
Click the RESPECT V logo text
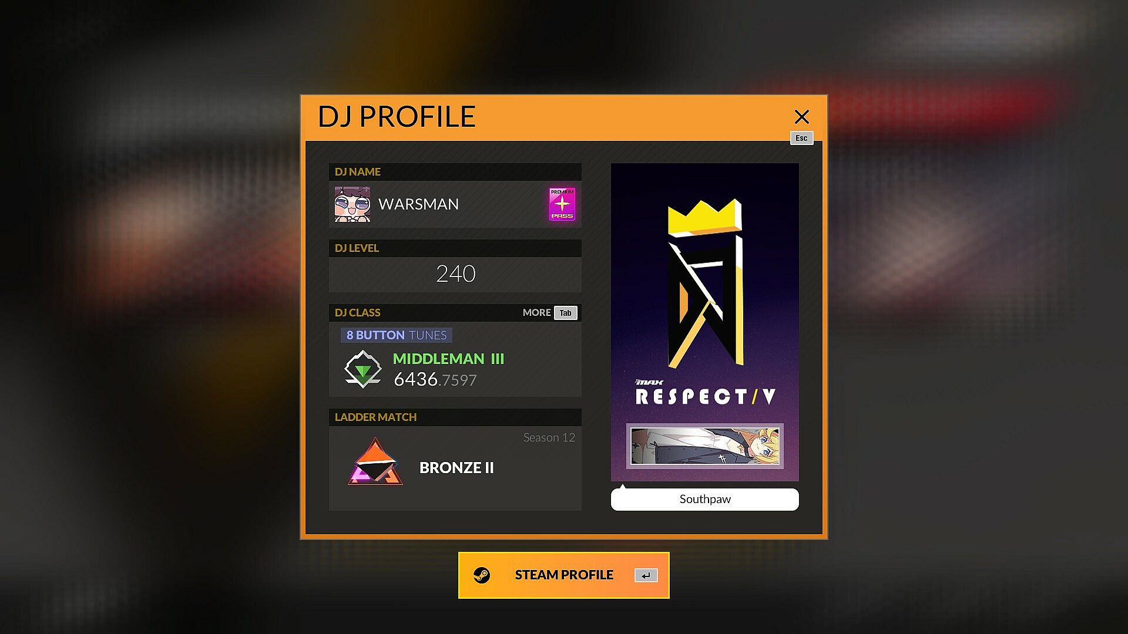705,397
